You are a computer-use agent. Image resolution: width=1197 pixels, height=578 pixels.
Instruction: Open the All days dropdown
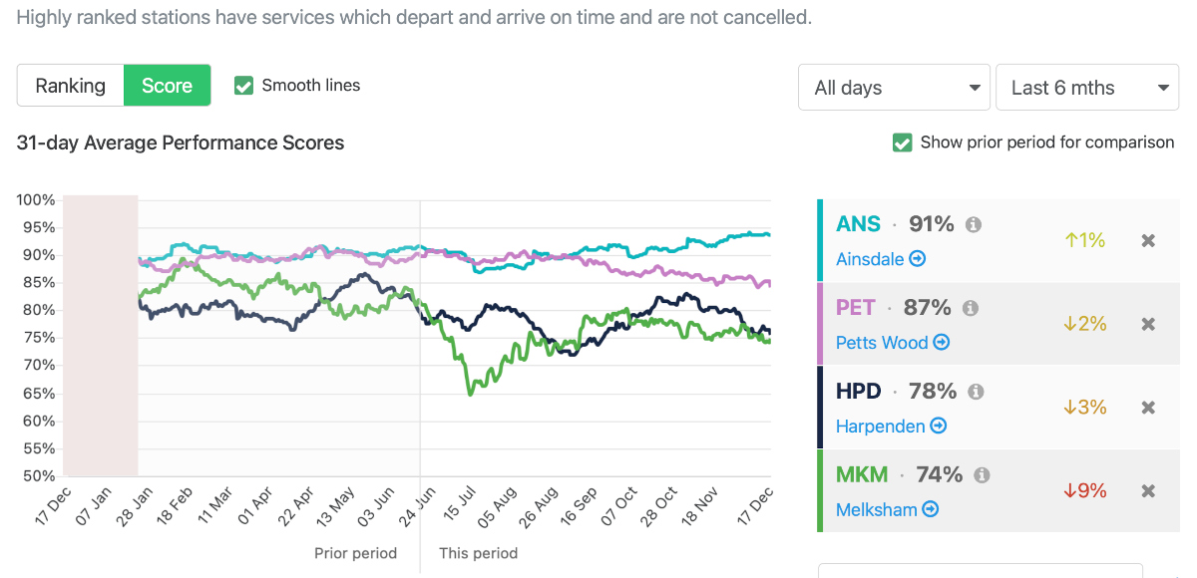pos(894,88)
